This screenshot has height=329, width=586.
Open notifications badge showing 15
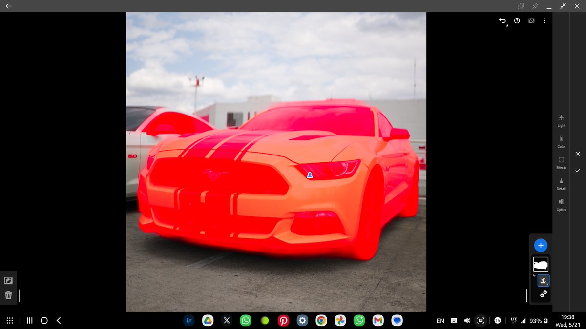498,321
